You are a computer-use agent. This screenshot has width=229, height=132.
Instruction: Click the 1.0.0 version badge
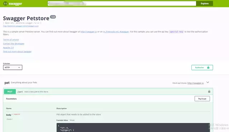(53, 17)
